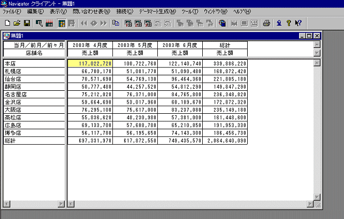Select the 総計 column header
Screen dimensions: 344x219
(x=225, y=45)
